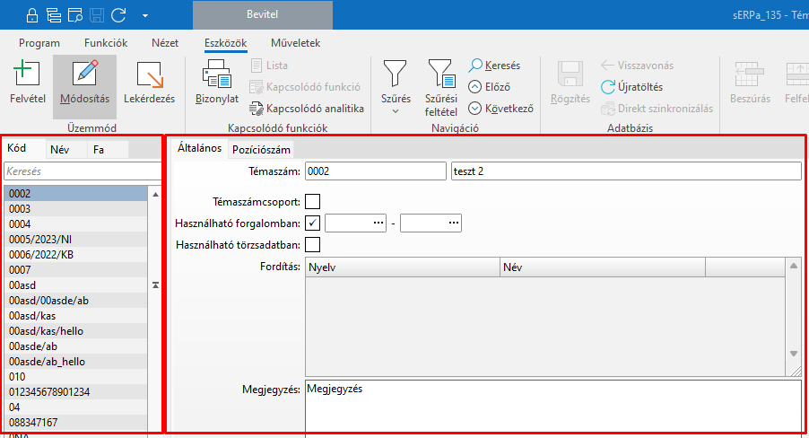The height and width of the screenshot is (438, 809).
Task: Select the Bevitel window tab
Action: 262,14
